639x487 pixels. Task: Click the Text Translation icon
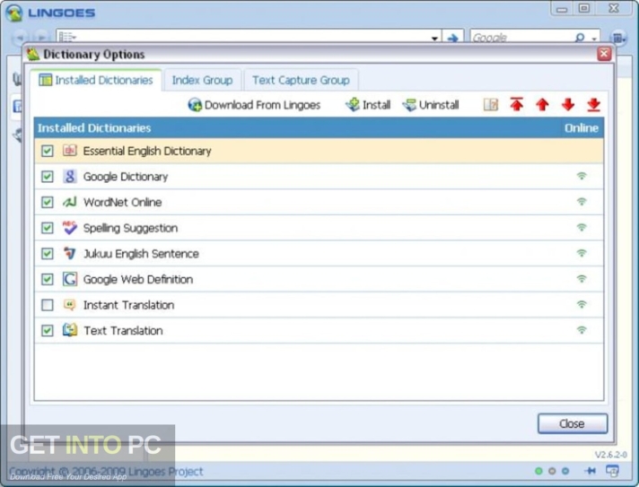click(x=70, y=330)
